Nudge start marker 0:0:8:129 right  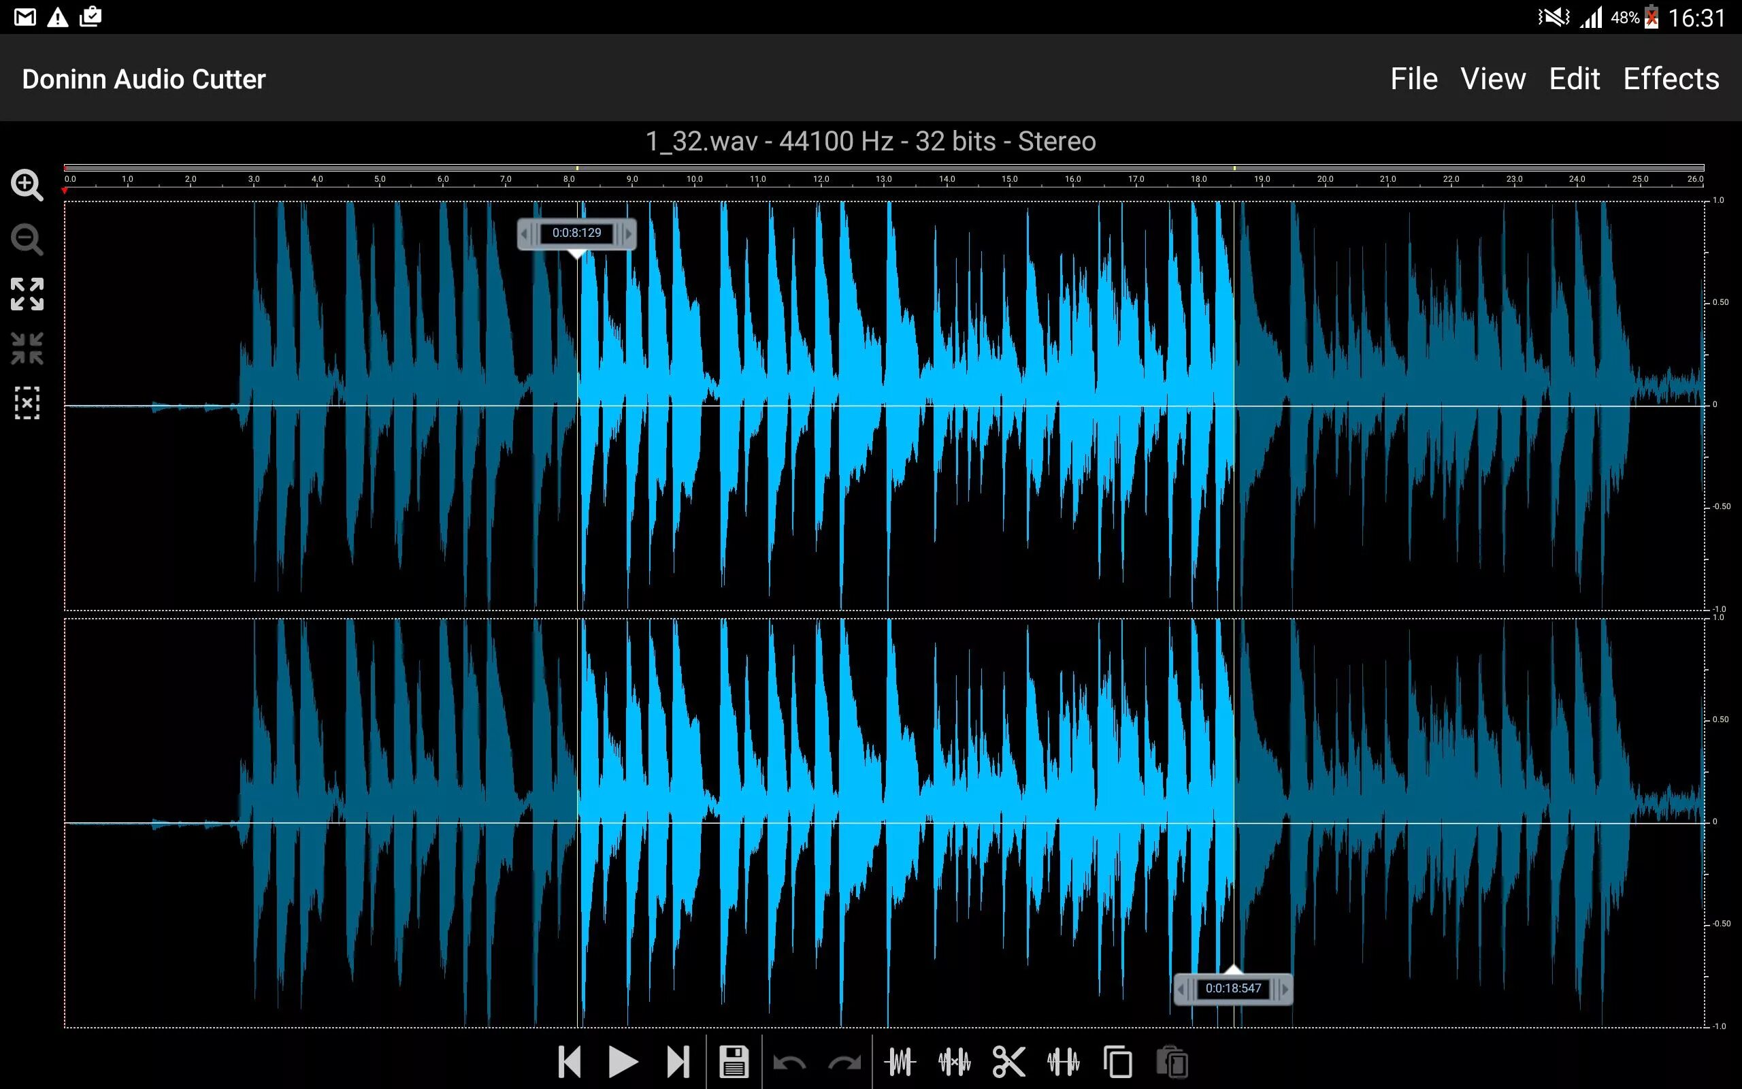pyautogui.click(x=629, y=233)
